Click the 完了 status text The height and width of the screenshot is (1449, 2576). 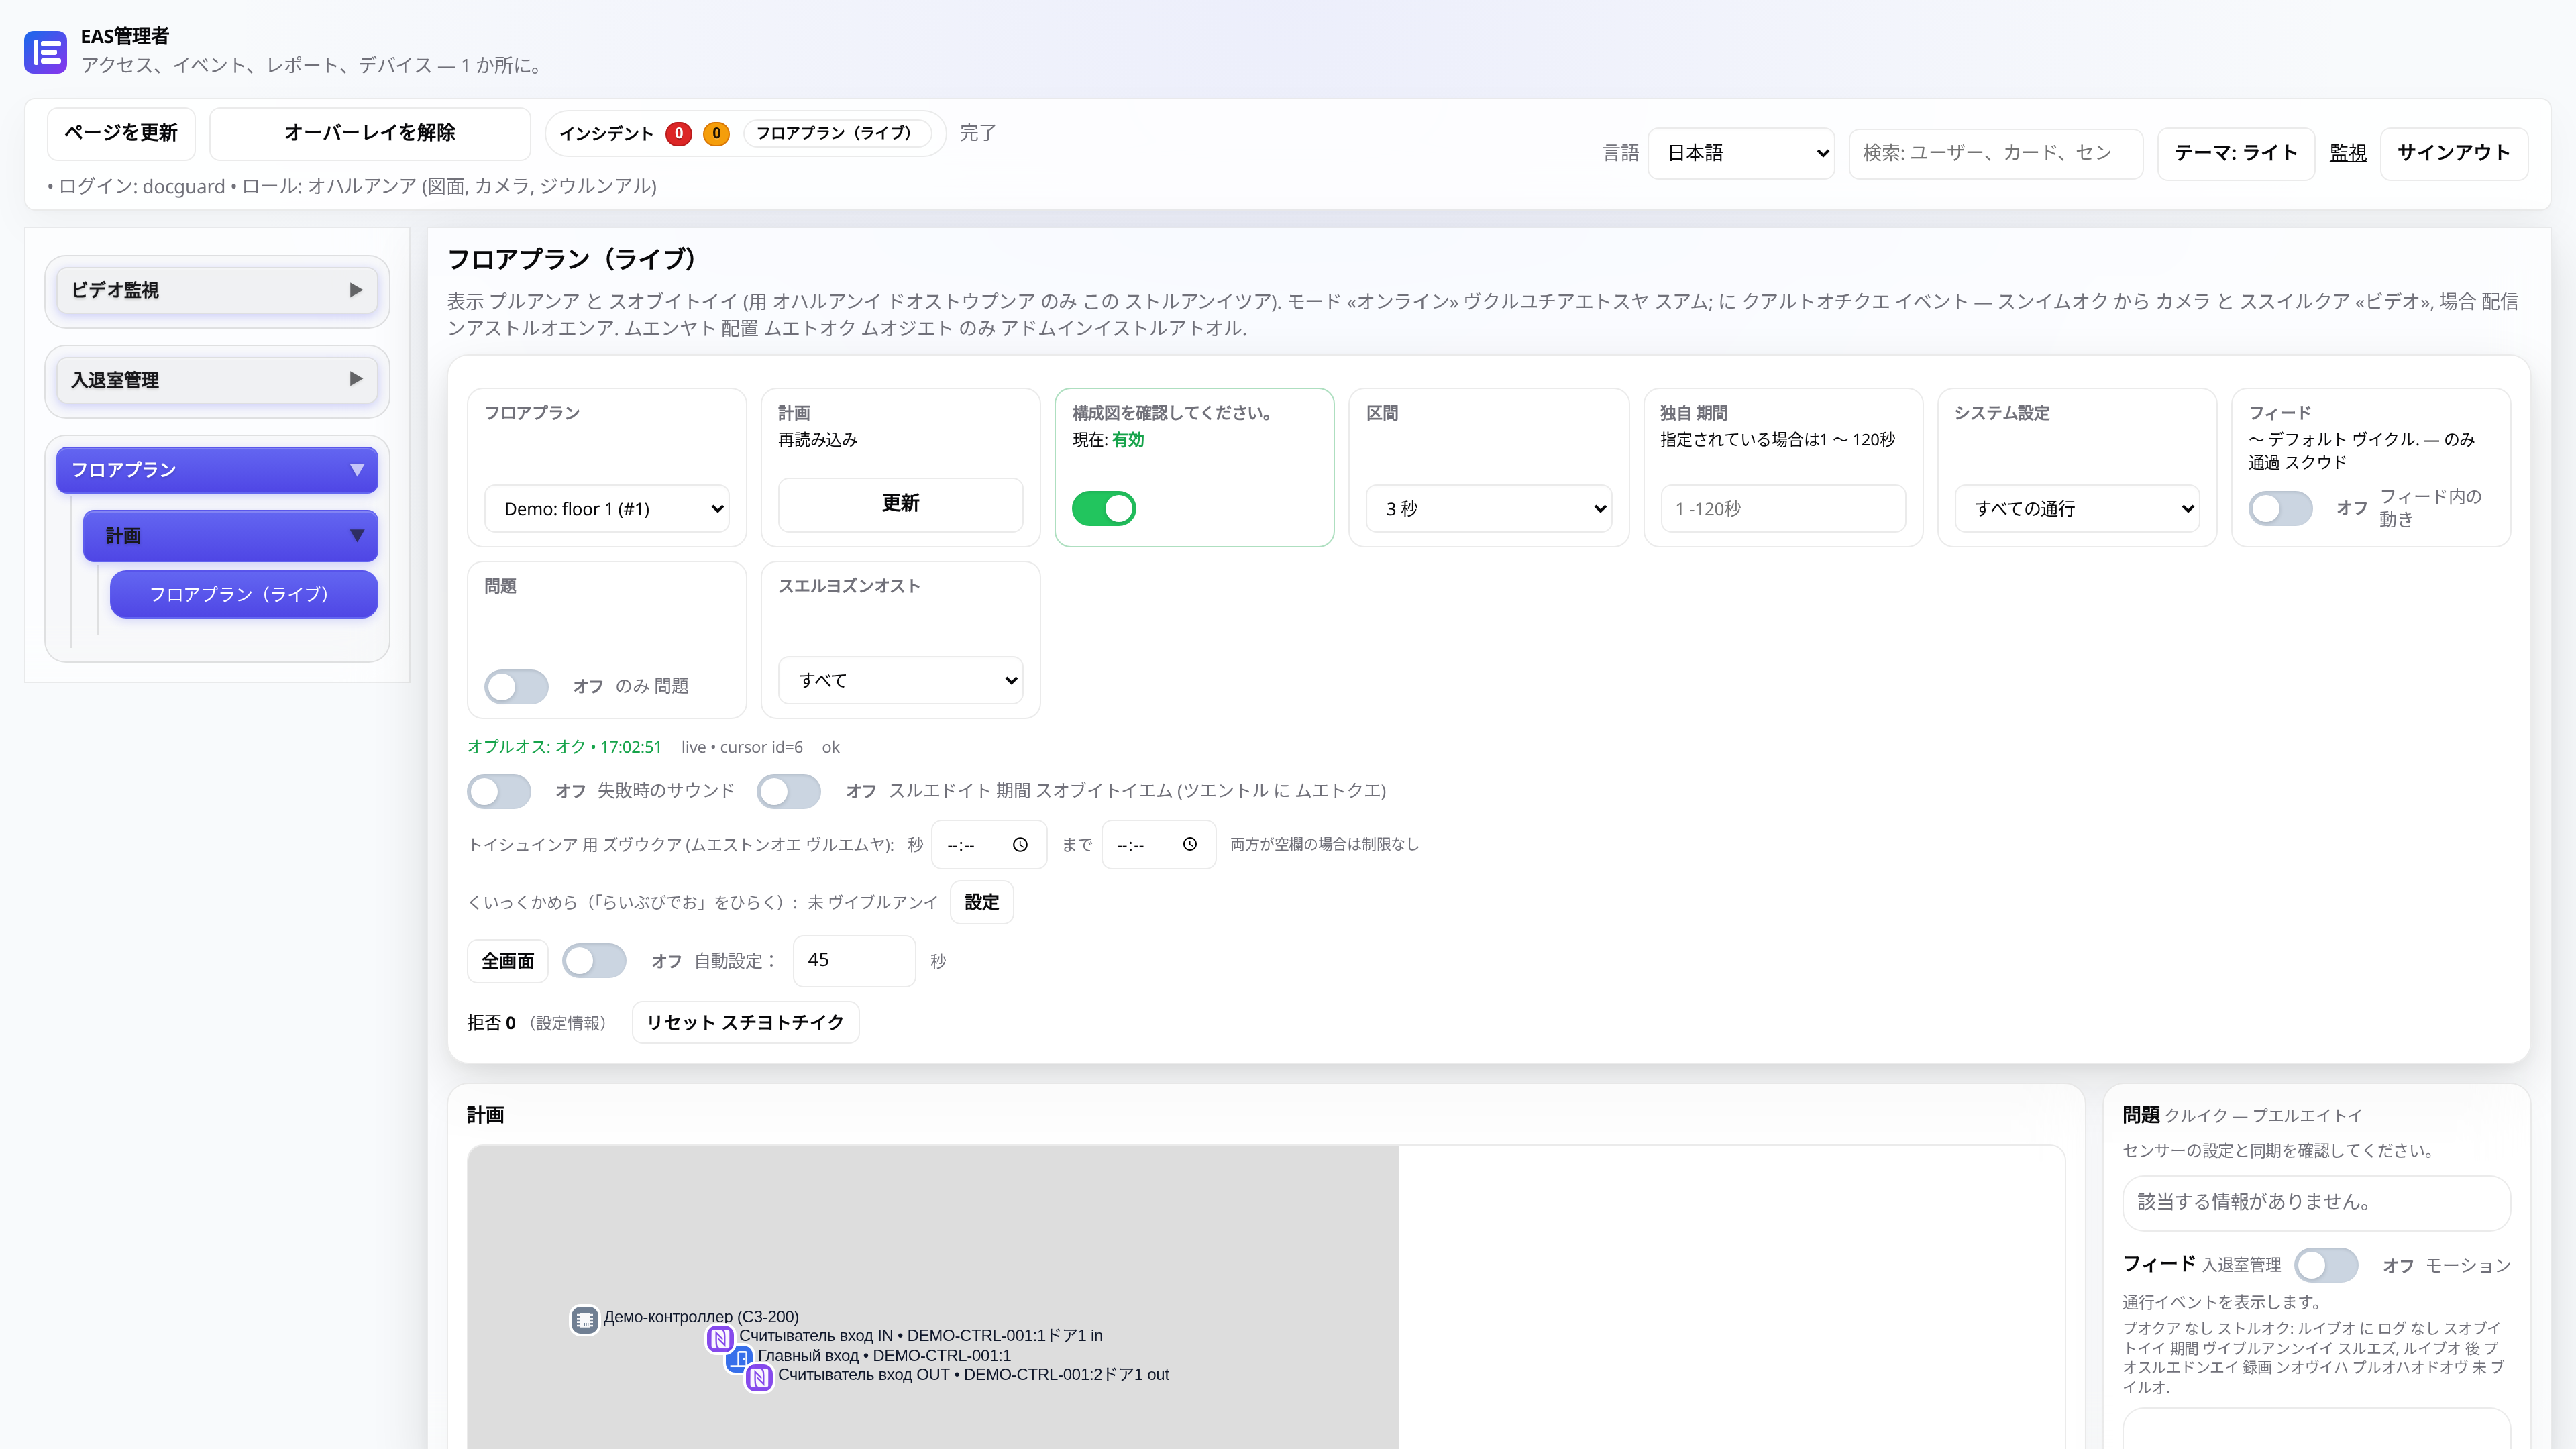(977, 133)
